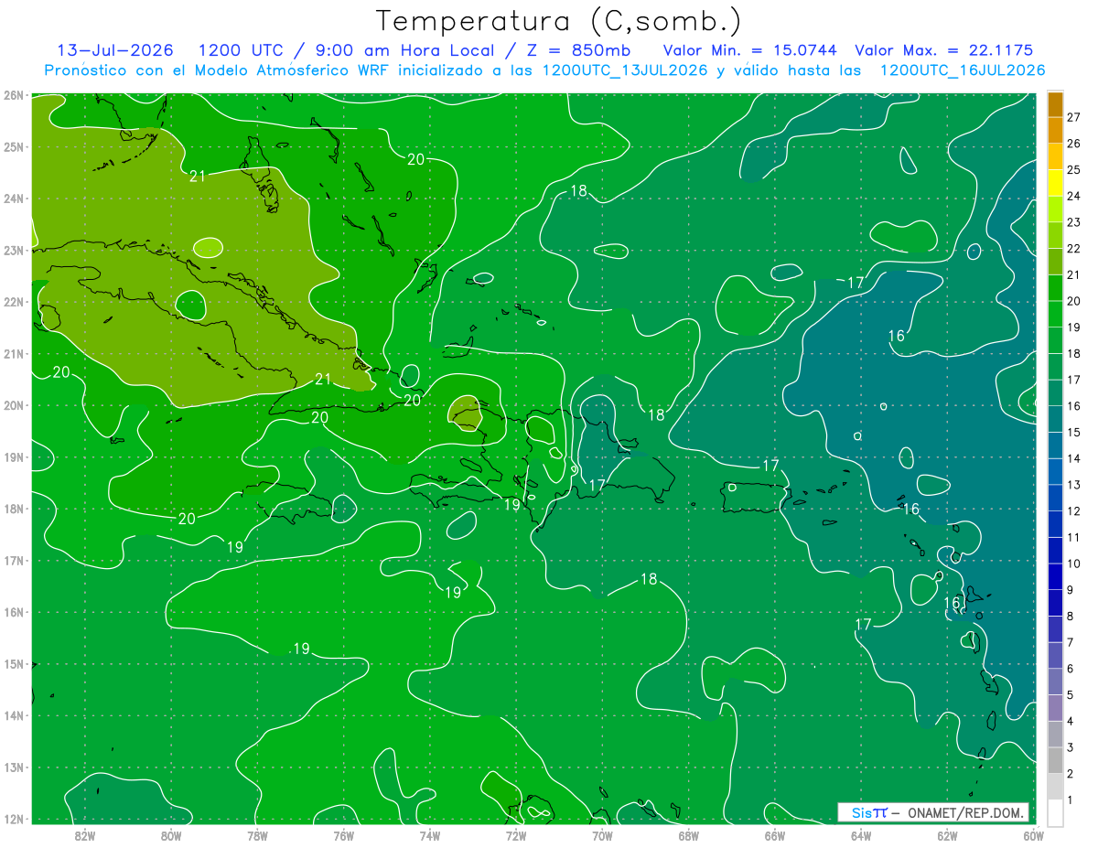
Task: Click the date '13-Jul-2026' in header
Action: (115, 50)
